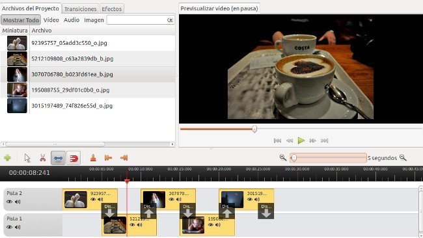Select file 92395757_05add3c550_o.jpg
This screenshot has height=238, width=423.
tap(88, 43)
